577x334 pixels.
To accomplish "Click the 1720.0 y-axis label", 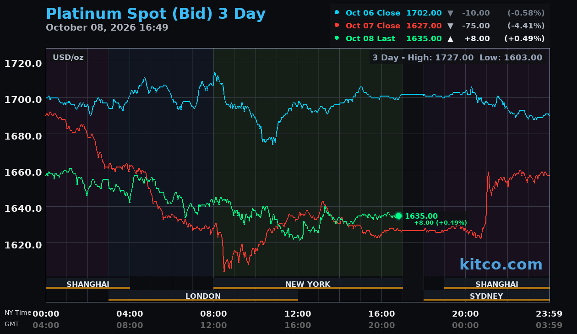I will coord(23,63).
